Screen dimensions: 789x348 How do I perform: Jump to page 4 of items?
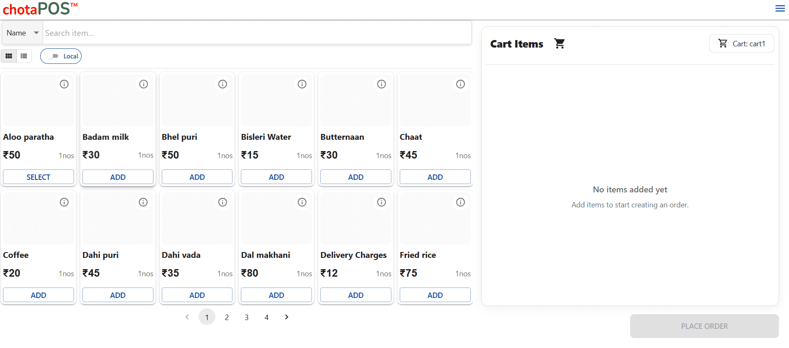266,318
